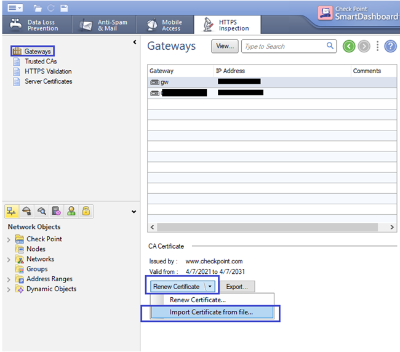Screen dimensions: 400x352
Task: Select the VPN Communities lock icon
Action: click(x=86, y=211)
